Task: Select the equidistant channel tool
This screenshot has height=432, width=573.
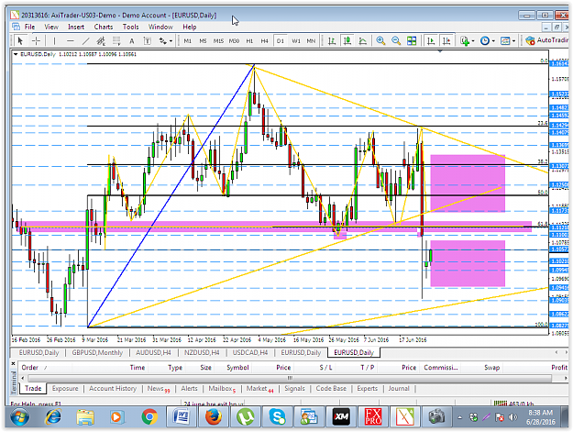Action: click(x=101, y=40)
